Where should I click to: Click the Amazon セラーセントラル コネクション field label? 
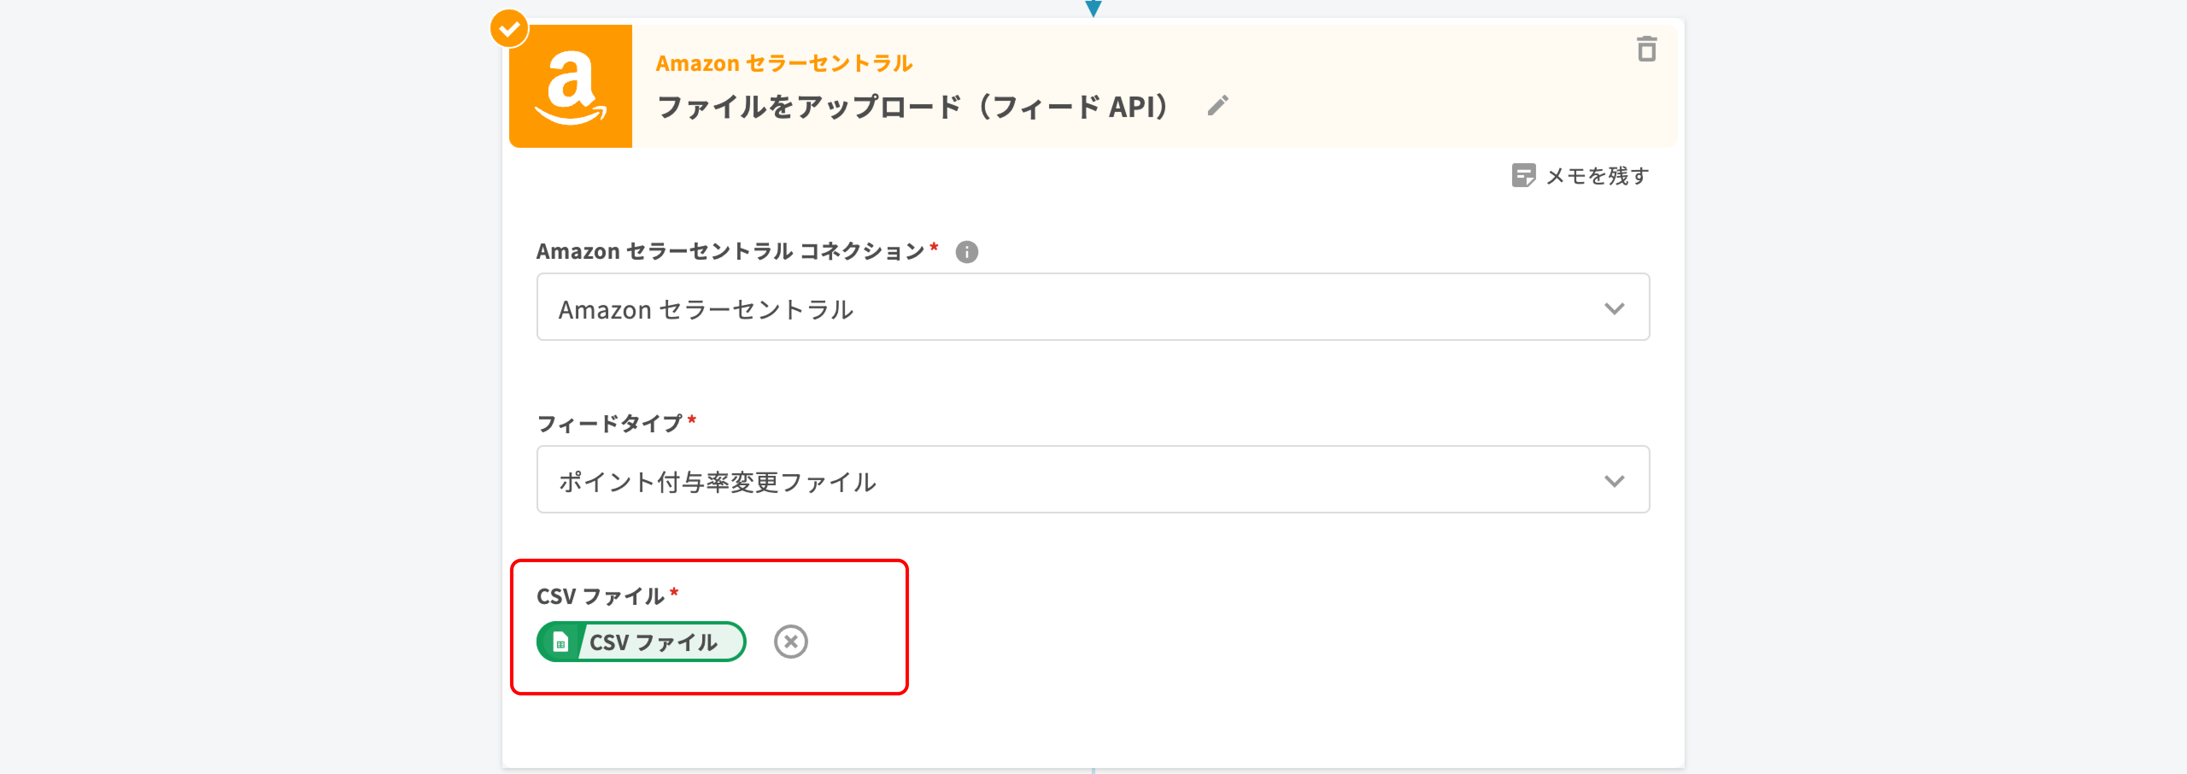[x=730, y=252]
